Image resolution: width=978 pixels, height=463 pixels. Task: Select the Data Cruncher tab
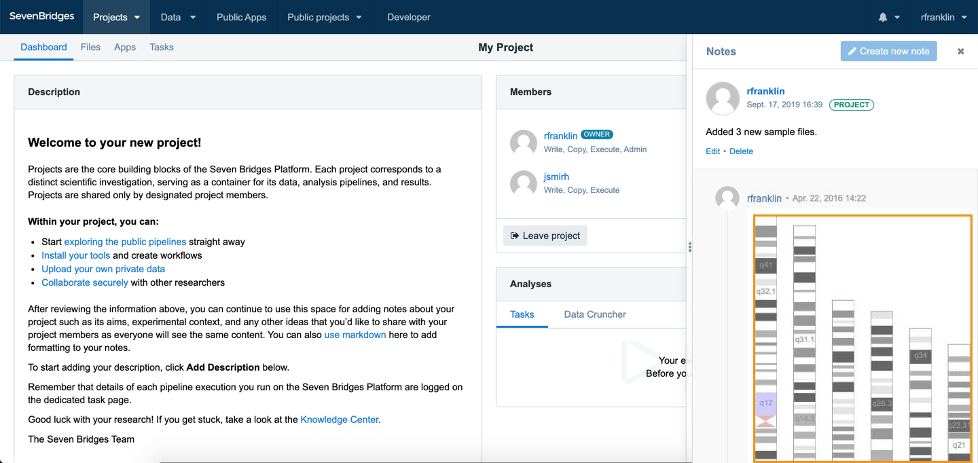coord(595,314)
